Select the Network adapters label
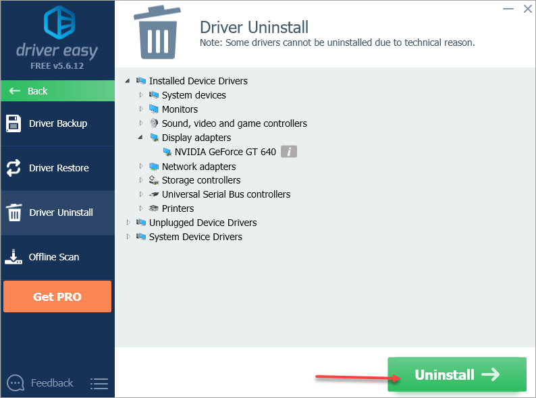This screenshot has height=398, width=536. [x=198, y=167]
